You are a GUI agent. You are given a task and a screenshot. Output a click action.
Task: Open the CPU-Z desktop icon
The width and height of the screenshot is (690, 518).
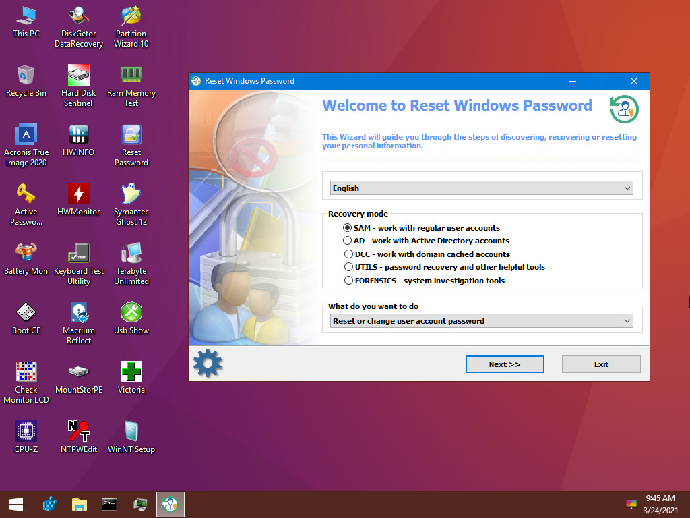tap(26, 437)
